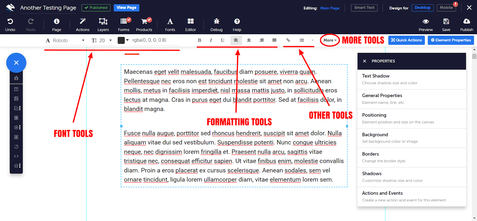Select the puzzle-piece widget icon in sidebar
This screenshot has height=221, width=477.
(16, 78)
